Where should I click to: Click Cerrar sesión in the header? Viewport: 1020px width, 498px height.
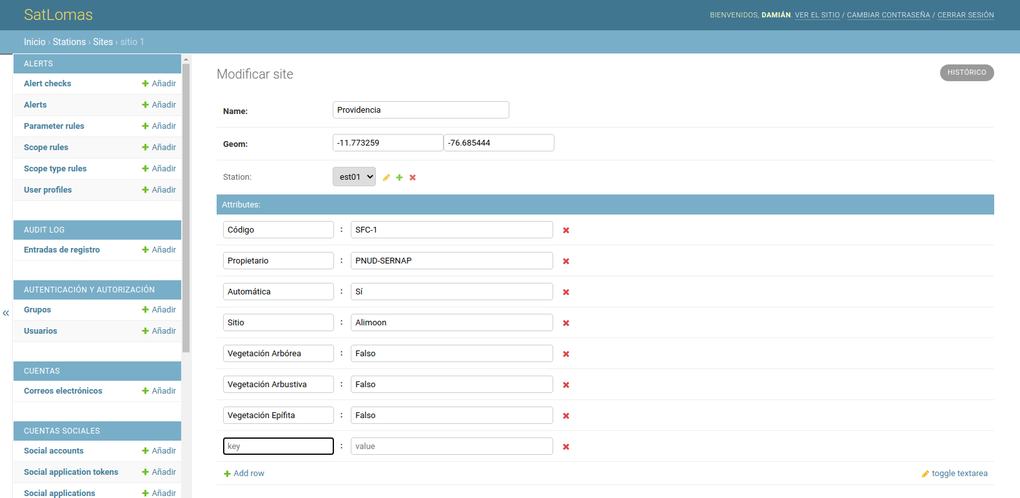tap(965, 15)
